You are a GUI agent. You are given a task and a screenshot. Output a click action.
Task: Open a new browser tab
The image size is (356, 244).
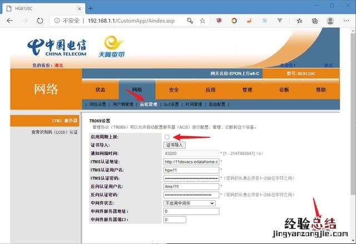pyautogui.click(x=91, y=8)
